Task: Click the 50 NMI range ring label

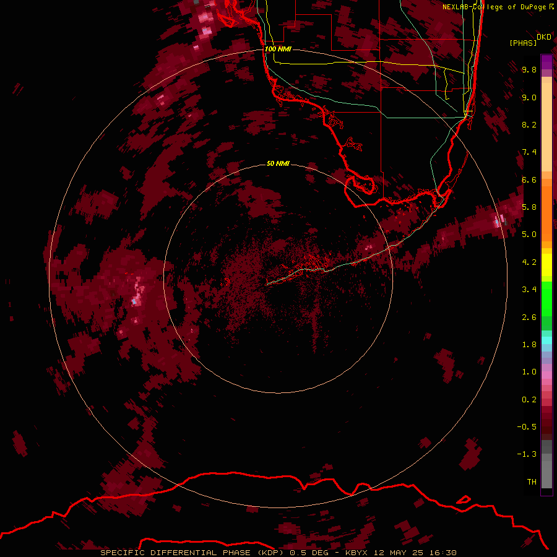Action: [x=278, y=163]
